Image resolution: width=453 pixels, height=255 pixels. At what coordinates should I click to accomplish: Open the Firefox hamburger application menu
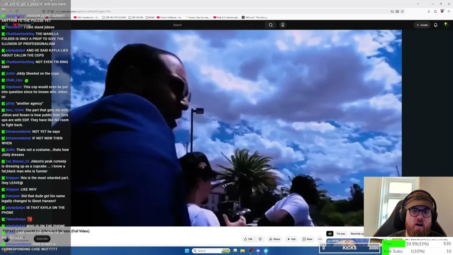[448, 11]
